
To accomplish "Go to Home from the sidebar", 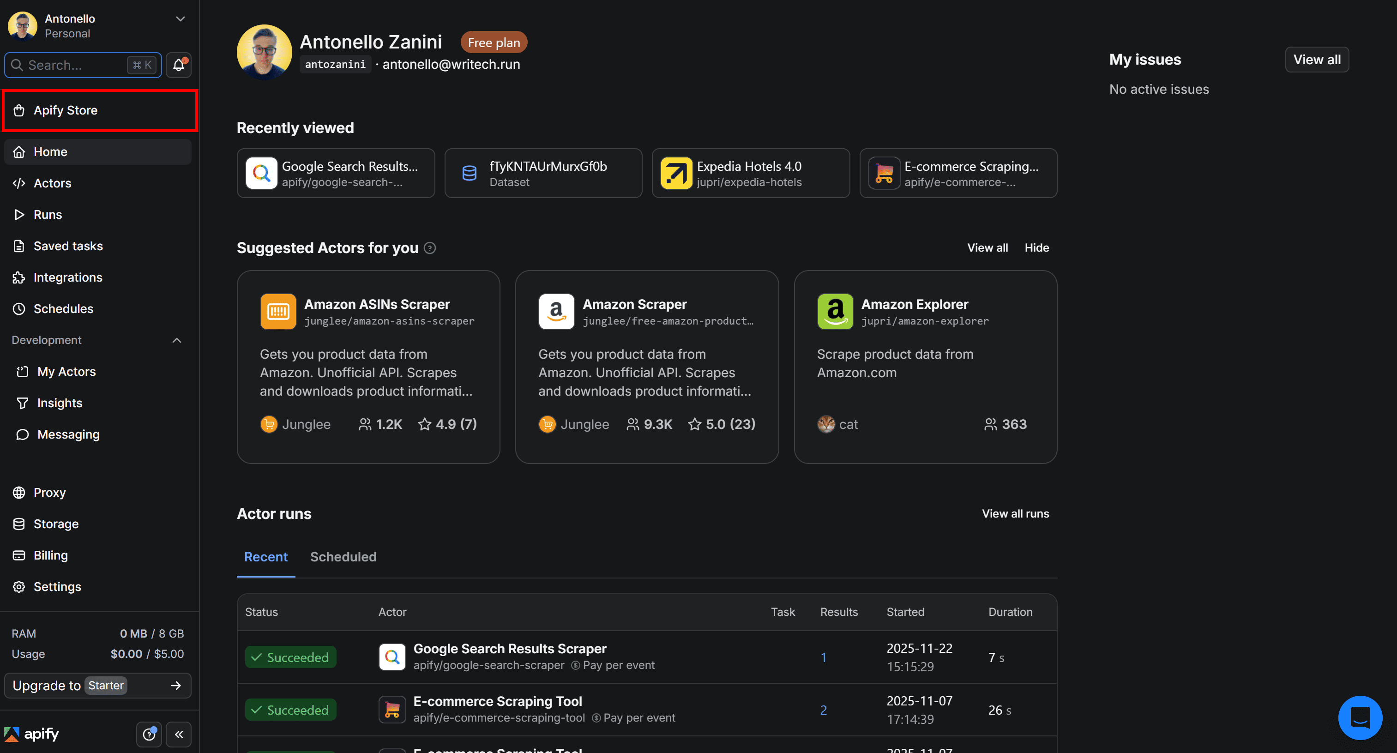I will (x=50, y=151).
